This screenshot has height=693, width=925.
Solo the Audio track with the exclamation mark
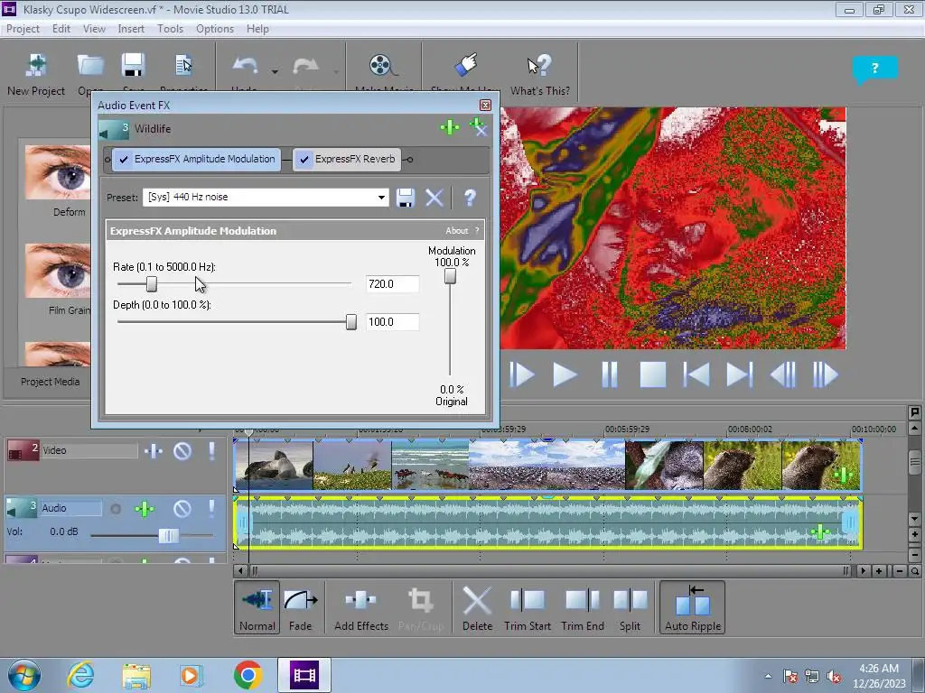click(211, 508)
